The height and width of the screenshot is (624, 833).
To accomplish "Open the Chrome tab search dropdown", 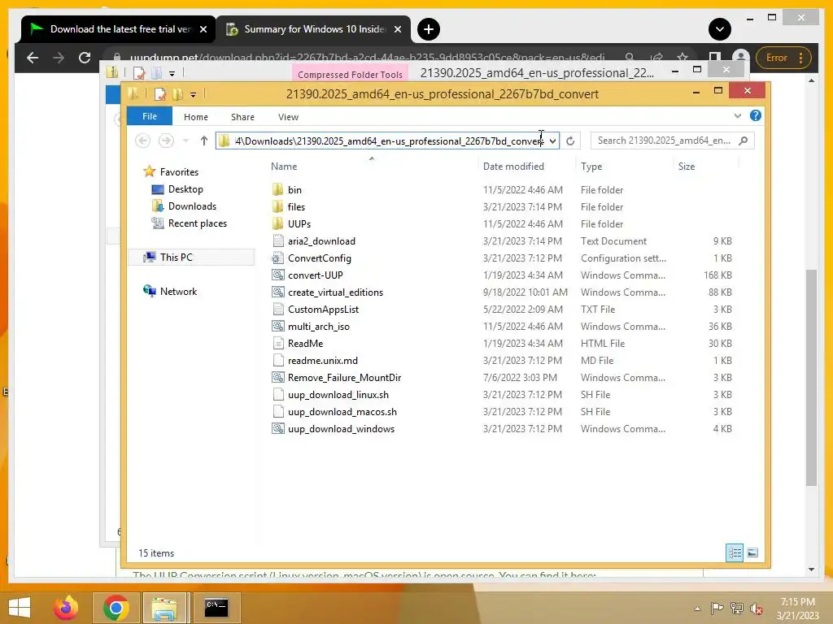I will [719, 29].
